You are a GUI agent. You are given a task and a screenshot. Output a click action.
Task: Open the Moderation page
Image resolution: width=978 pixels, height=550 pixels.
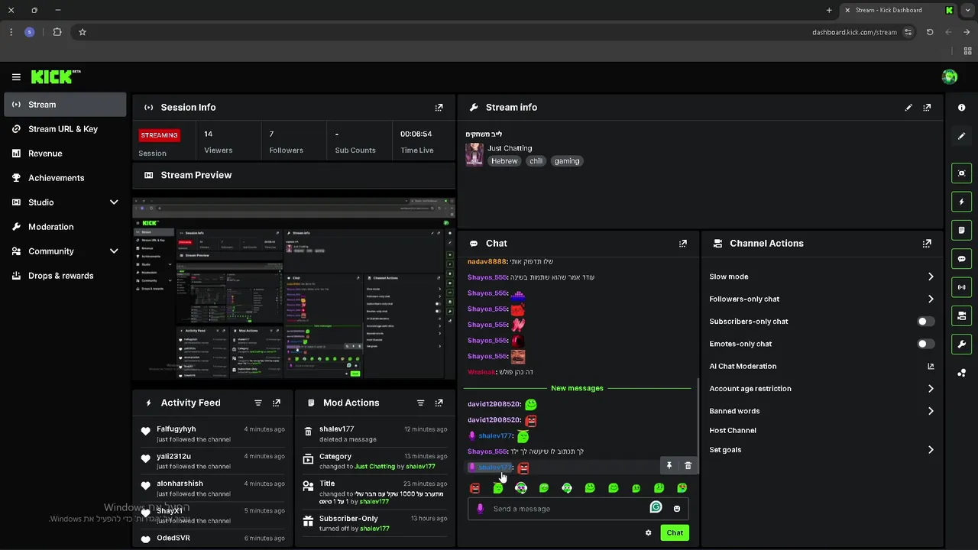click(65, 227)
